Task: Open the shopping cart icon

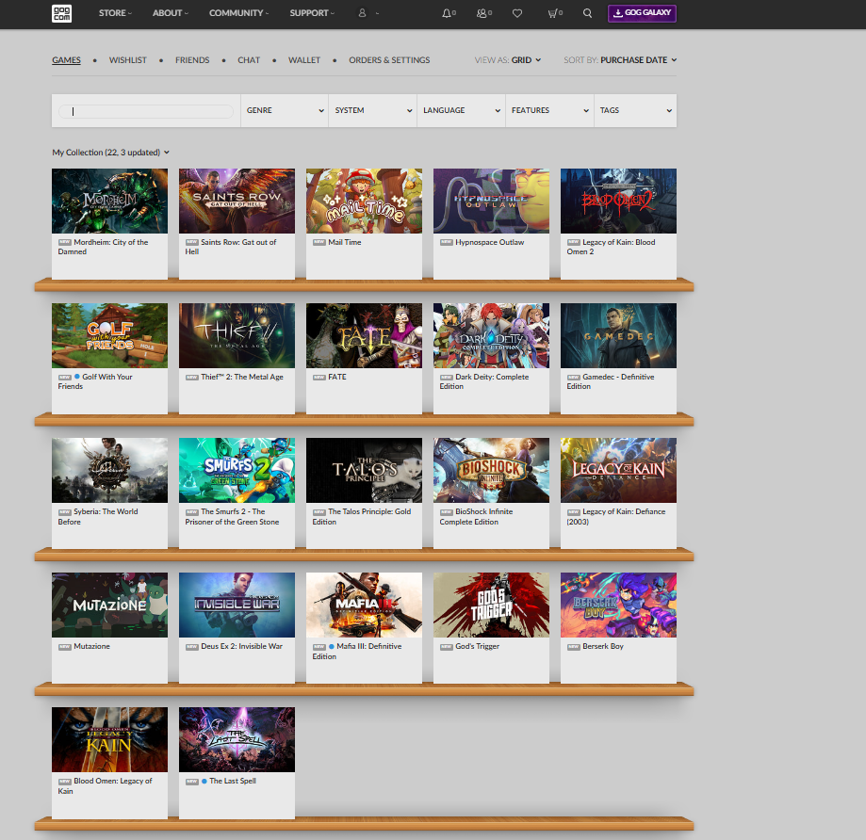Action: (x=552, y=13)
